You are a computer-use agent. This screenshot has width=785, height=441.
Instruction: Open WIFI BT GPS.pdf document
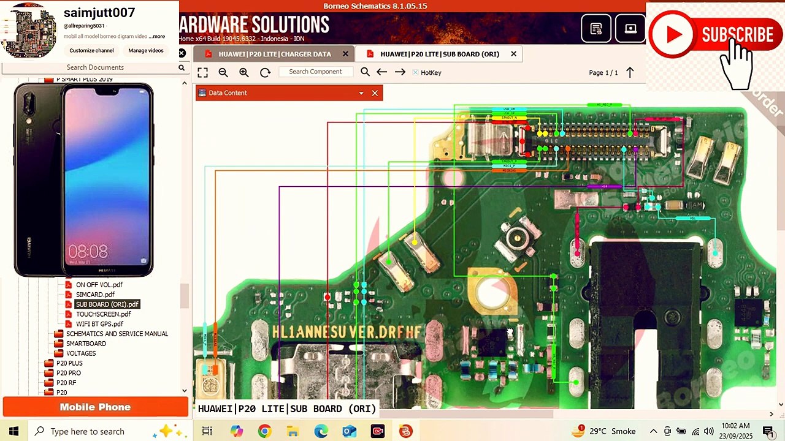click(x=99, y=324)
